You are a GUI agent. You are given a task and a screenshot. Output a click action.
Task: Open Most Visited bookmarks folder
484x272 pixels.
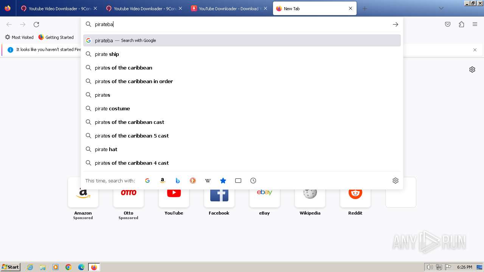pos(19,37)
